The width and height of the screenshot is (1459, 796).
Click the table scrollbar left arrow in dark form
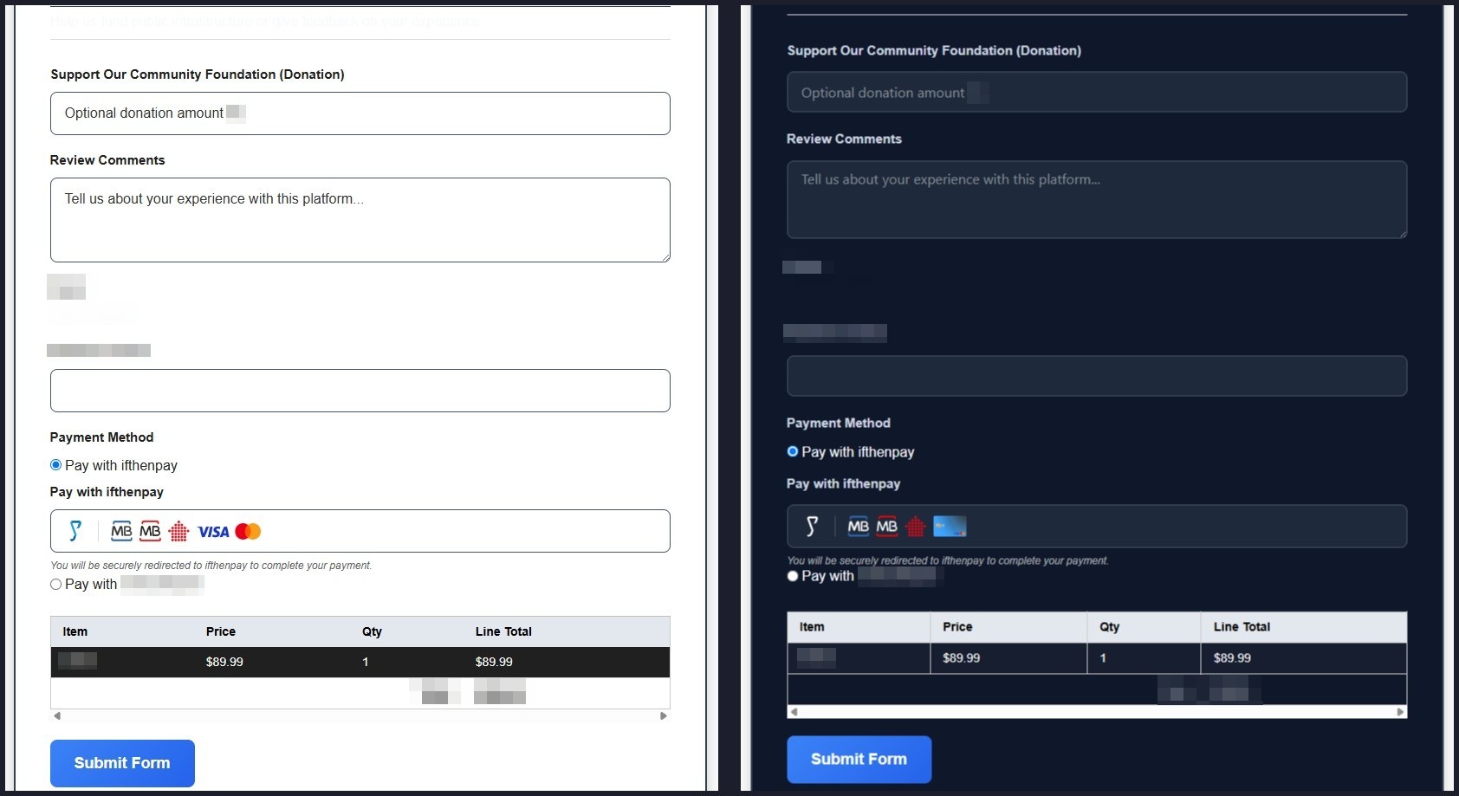tap(794, 712)
